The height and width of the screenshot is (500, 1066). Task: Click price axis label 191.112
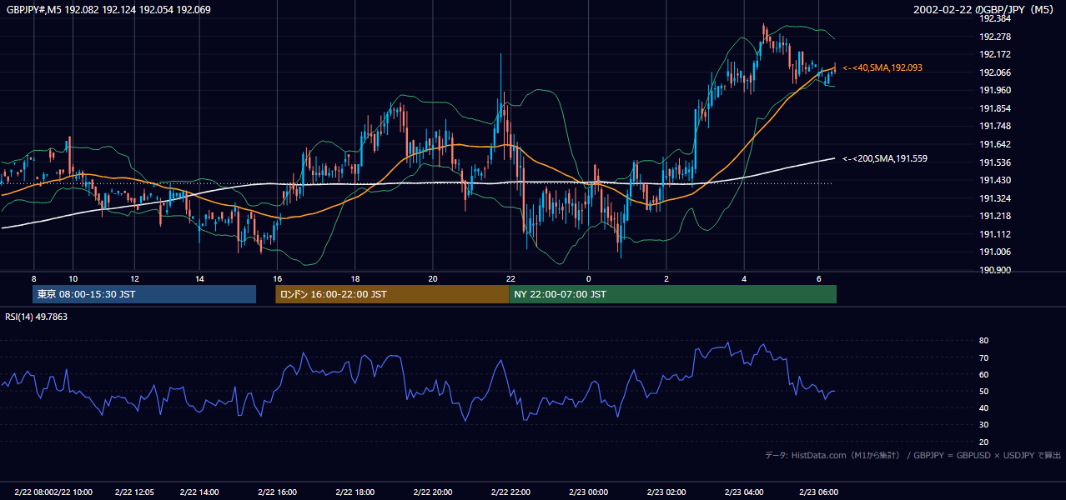(x=995, y=234)
